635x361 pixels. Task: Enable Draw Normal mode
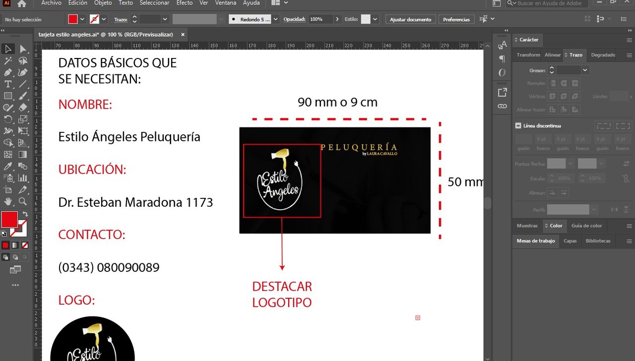(5, 257)
